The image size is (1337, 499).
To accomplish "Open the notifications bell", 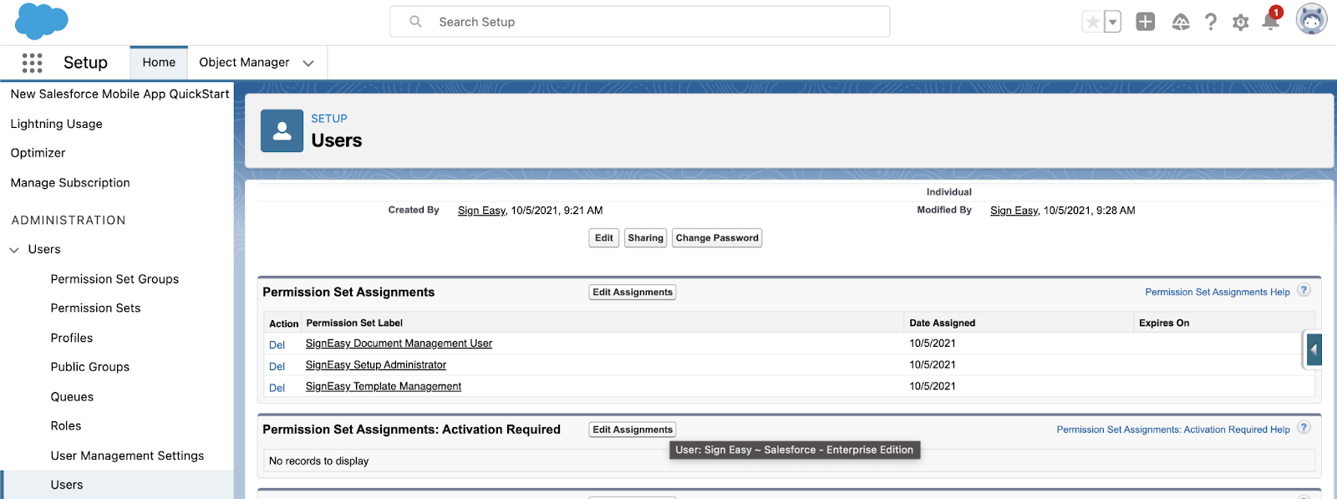I will (x=1271, y=21).
